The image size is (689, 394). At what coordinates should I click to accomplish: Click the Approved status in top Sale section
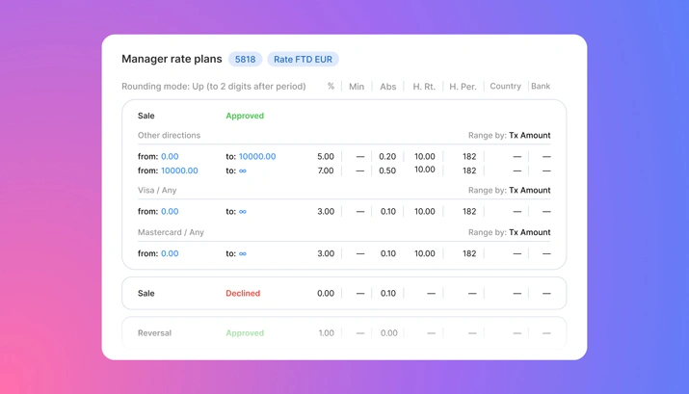coord(245,116)
